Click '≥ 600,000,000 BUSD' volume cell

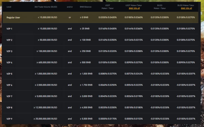click(x=47, y=62)
